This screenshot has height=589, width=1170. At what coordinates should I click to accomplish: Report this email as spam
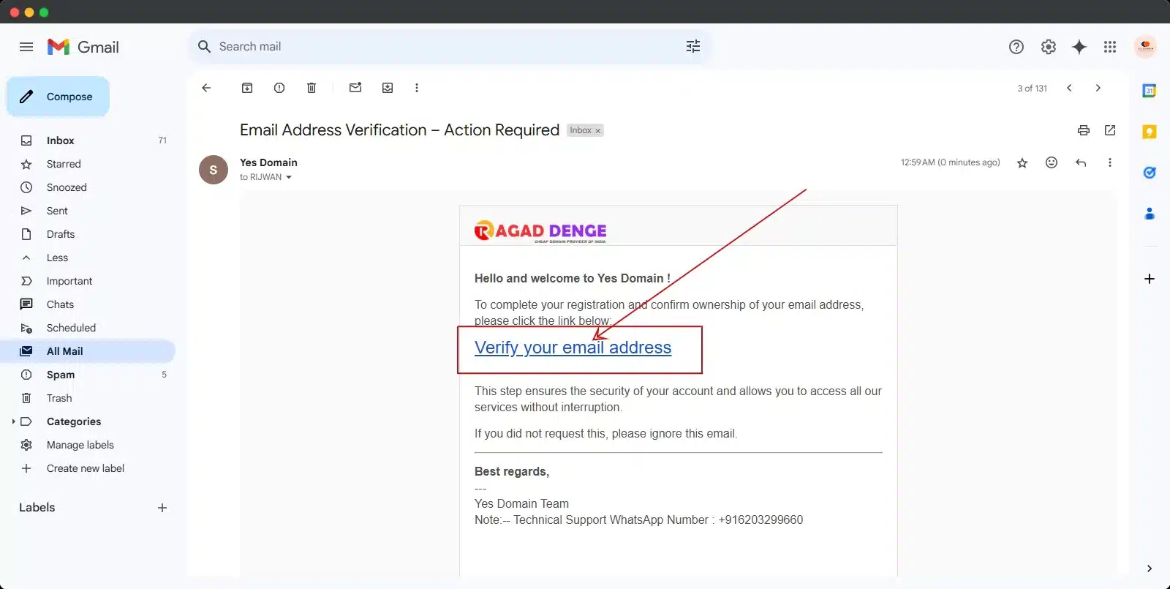click(x=279, y=88)
